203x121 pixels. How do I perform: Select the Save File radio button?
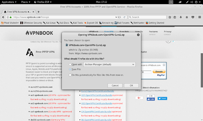click(x=70, y=69)
